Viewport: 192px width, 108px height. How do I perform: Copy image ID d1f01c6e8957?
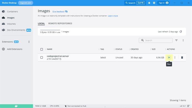tap(60, 59)
